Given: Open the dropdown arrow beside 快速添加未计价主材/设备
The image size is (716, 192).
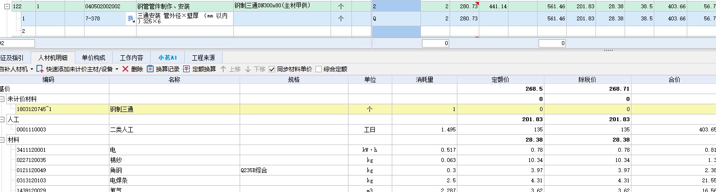Looking at the screenshot, I should pos(117,69).
